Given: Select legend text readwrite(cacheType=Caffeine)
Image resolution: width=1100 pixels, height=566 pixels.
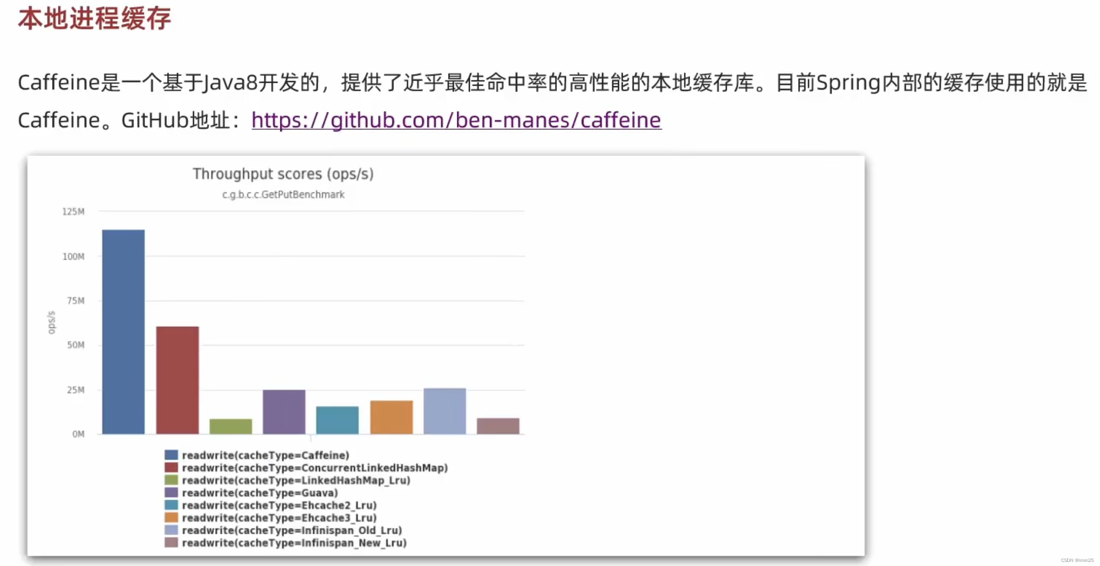Looking at the screenshot, I should 266,455.
